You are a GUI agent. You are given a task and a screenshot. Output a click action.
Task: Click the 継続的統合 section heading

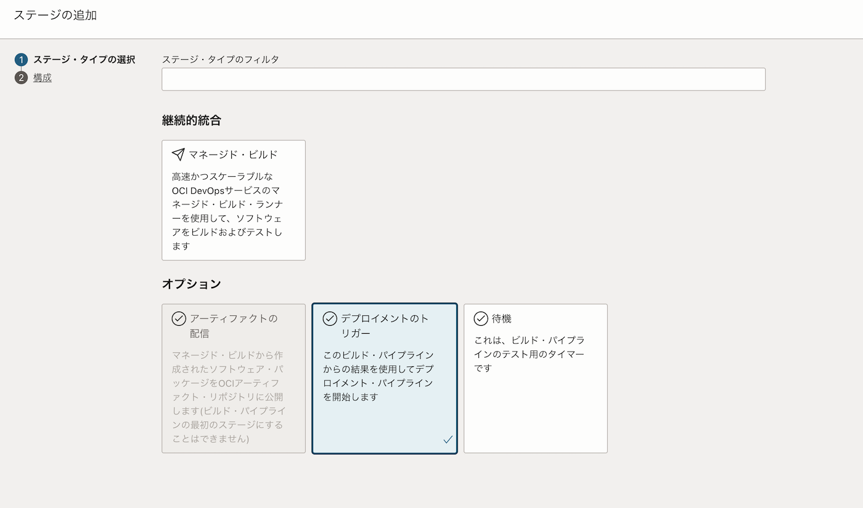191,120
